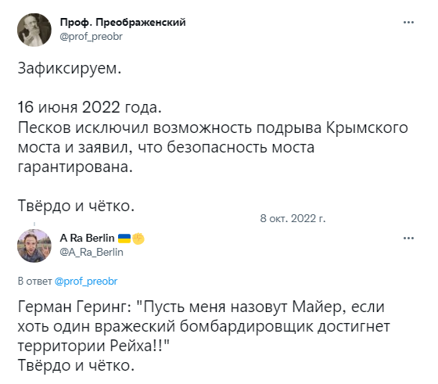438x384 pixels.
Task: Click the thread connector line above reply avatar
Action: [x=34, y=224]
